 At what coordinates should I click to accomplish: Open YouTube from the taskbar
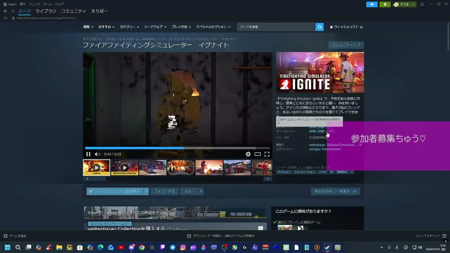pyautogui.click(x=121, y=247)
